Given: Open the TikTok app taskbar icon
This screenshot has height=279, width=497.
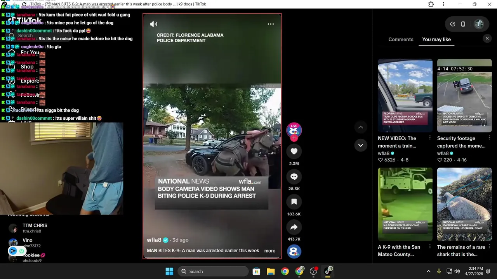Looking at the screenshot, I should coord(328,271).
